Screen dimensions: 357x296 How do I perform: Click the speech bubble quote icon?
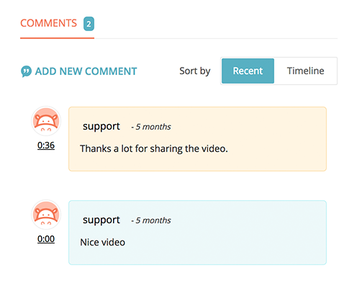point(26,71)
